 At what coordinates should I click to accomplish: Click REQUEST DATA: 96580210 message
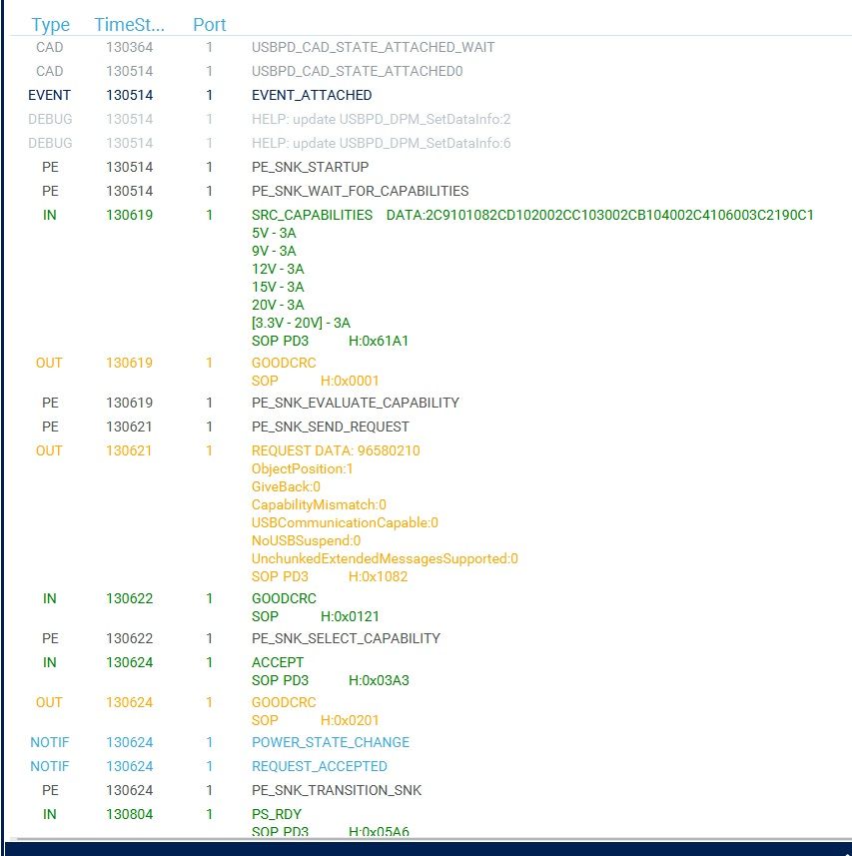pyautogui.click(x=336, y=450)
